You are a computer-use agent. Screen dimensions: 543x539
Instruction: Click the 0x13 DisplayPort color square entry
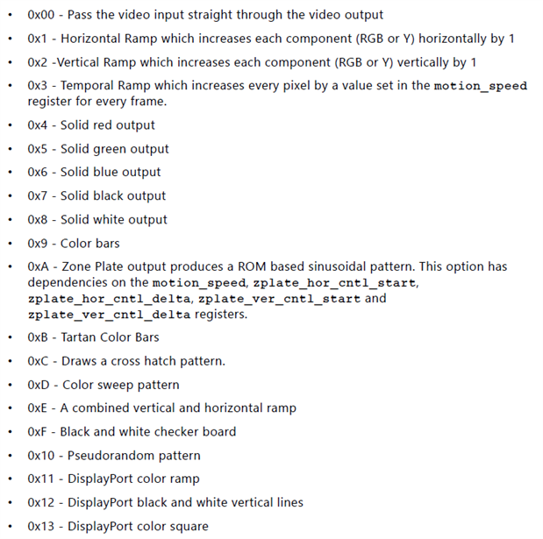[118, 527]
